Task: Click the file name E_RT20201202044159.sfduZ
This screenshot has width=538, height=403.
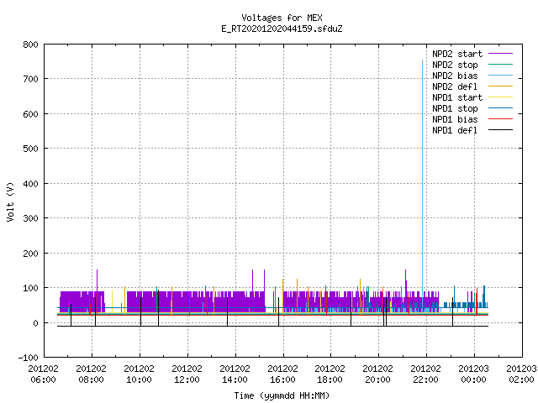Action: tap(282, 29)
